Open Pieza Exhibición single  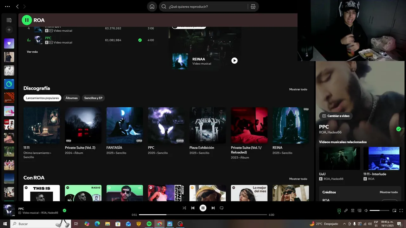coord(208,125)
